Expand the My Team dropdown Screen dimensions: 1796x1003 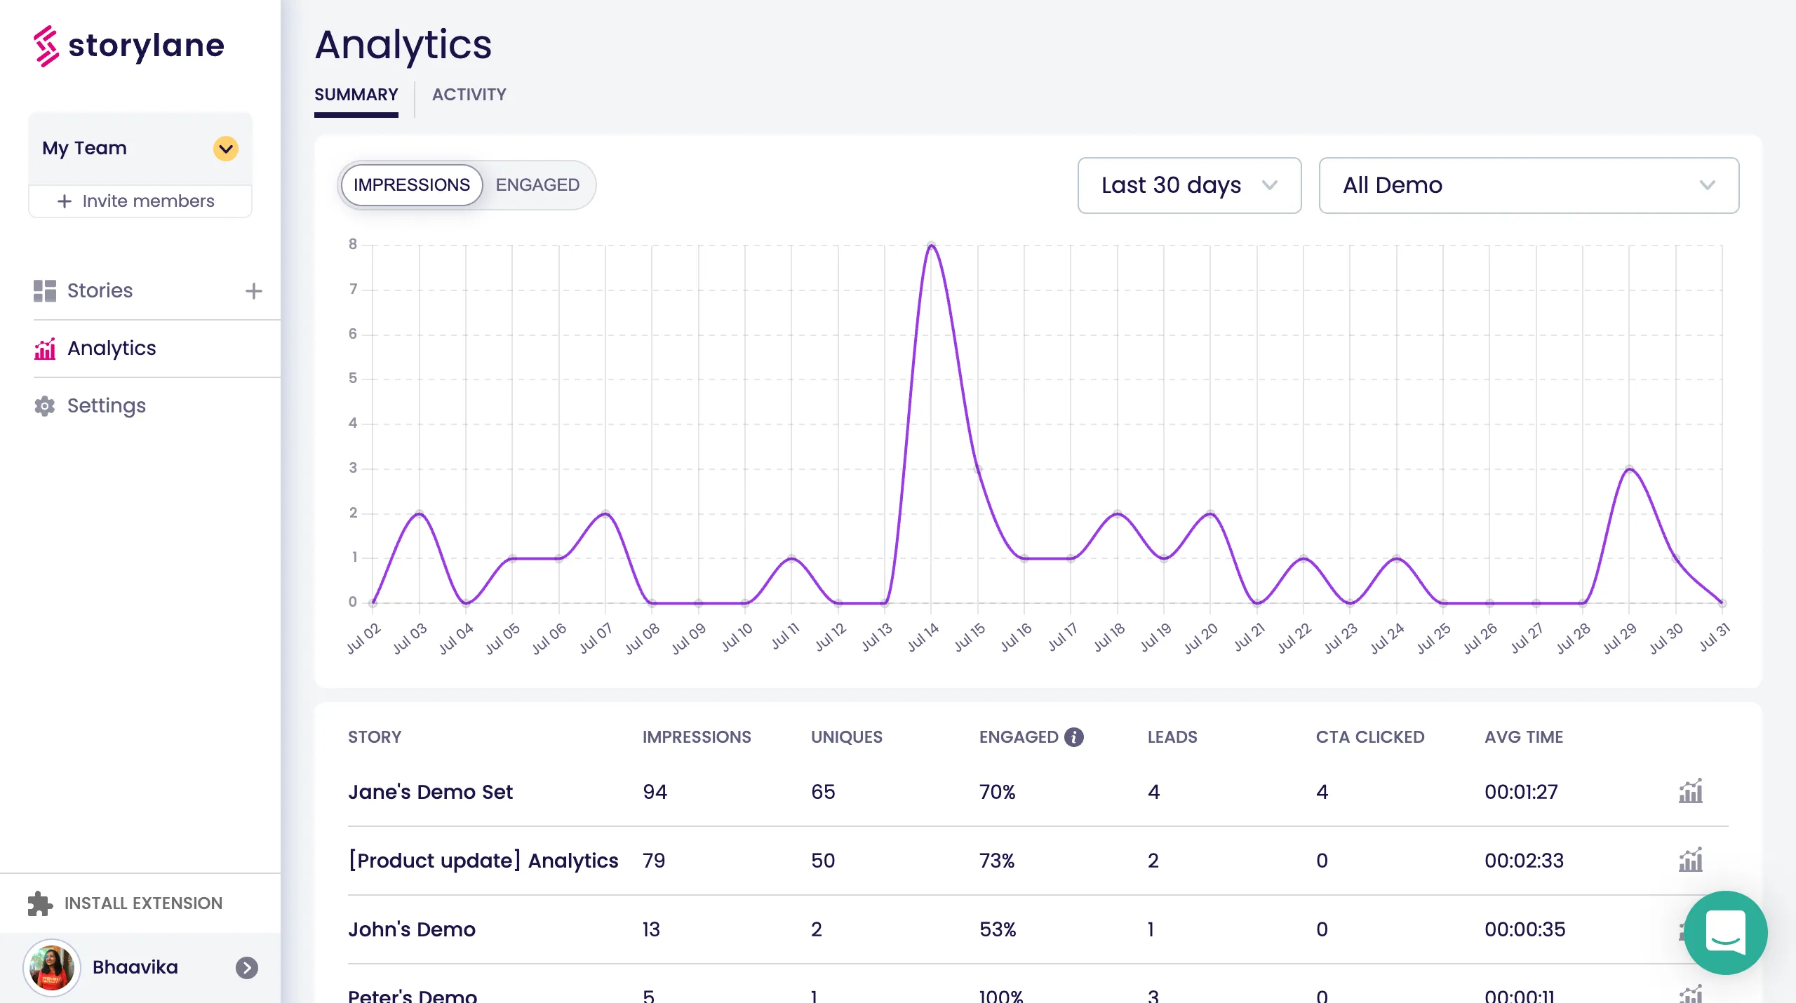[x=225, y=149]
